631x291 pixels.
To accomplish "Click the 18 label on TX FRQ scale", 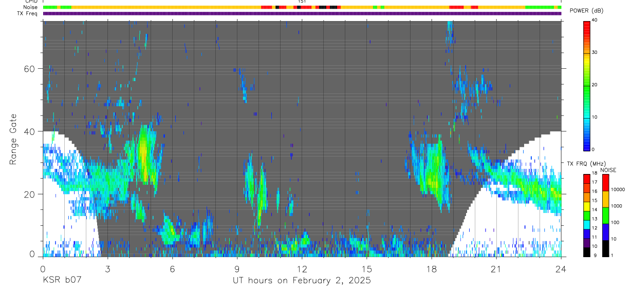I will (x=595, y=173).
